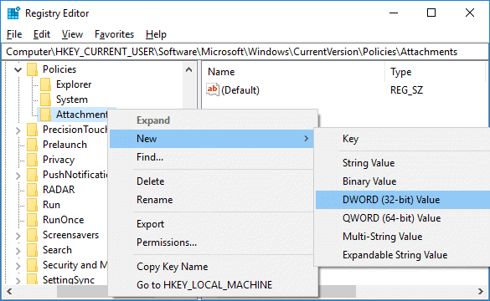Choose New in the context menu

pyautogui.click(x=212, y=139)
